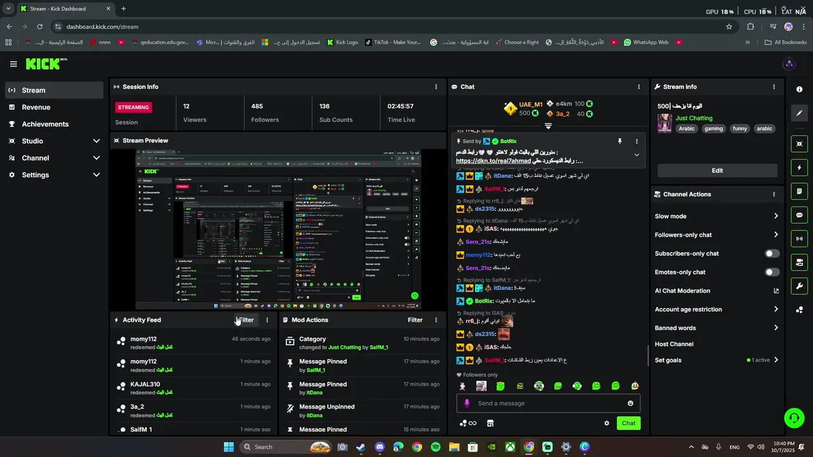
Task: Open Banned words settings arrow
Action: pyautogui.click(x=776, y=328)
